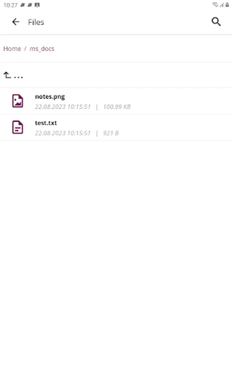Screen dimensions: 232x371
Task: Select the notes.png date and time text
Action: (x=63, y=107)
